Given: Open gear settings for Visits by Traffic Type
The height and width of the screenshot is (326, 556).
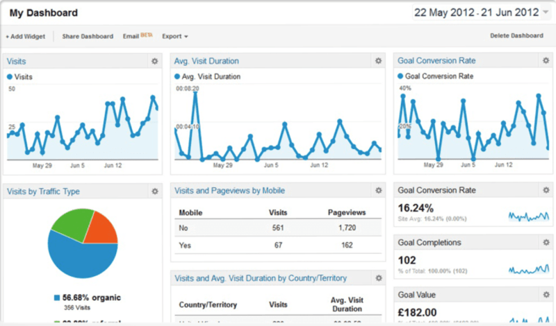Looking at the screenshot, I should [155, 190].
